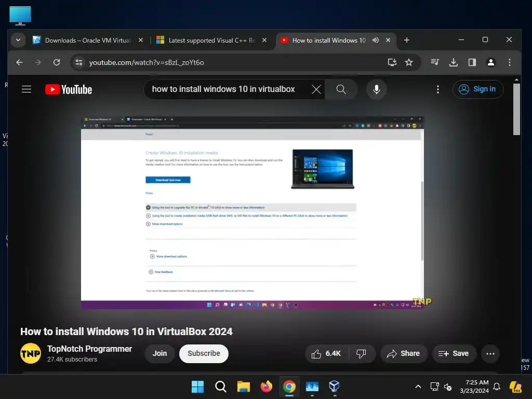Image resolution: width=532 pixels, height=399 pixels.
Task: Open Windows taskbar search
Action: [220, 387]
